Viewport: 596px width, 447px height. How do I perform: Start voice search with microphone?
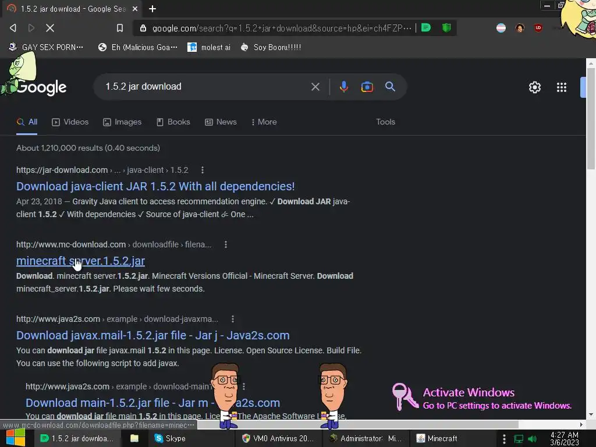click(343, 87)
